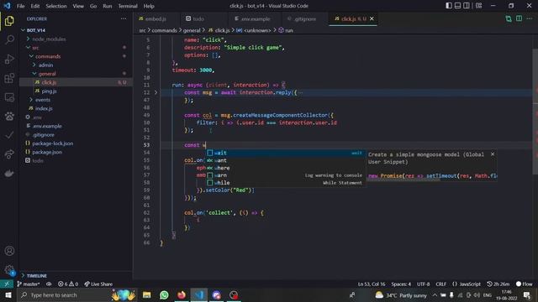The width and height of the screenshot is (538, 302).
Task: Click the errors and warnings counter
Action: point(68,284)
